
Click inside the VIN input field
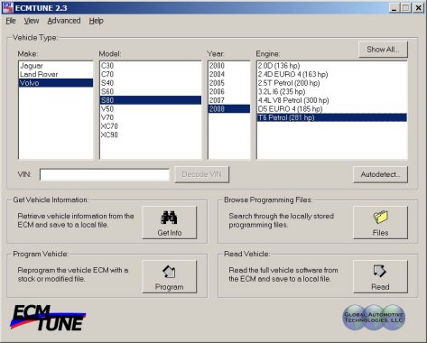pos(105,174)
